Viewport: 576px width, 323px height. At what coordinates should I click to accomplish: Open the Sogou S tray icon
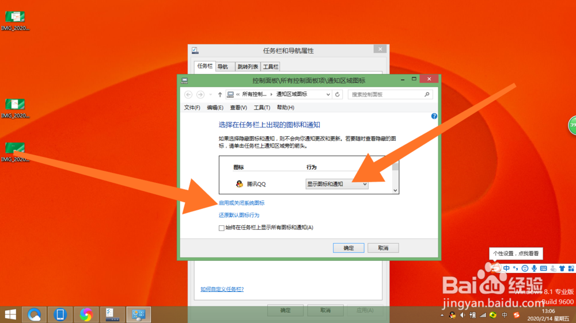[516, 315]
